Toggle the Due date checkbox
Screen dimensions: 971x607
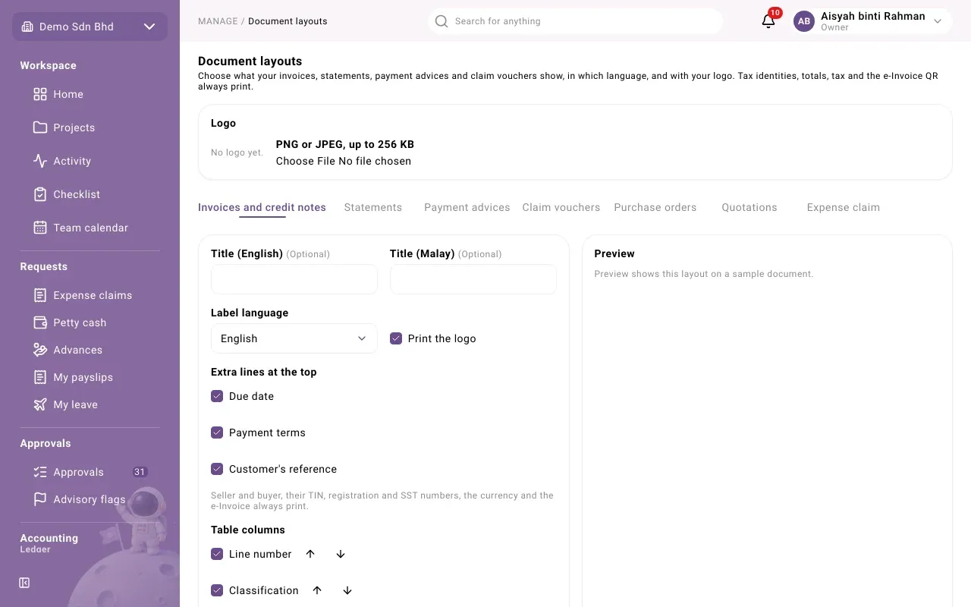217,396
